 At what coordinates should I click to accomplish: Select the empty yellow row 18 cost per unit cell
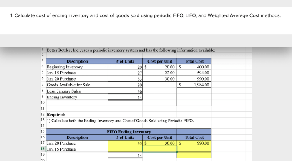coord(160,149)
